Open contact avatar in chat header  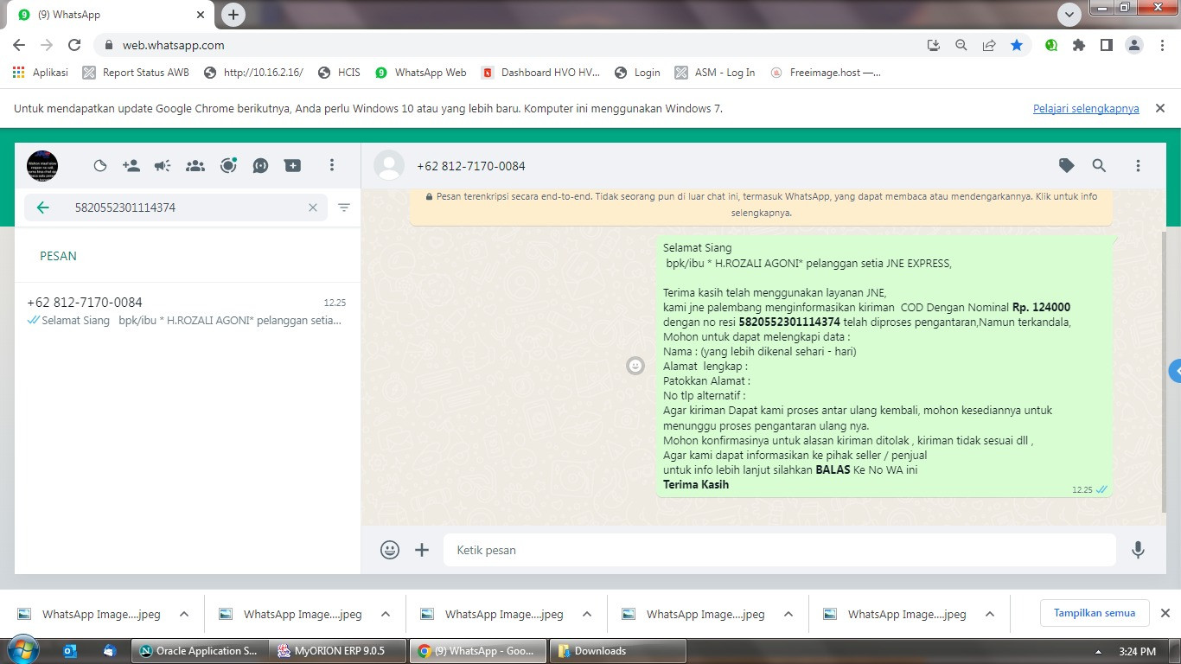(389, 166)
